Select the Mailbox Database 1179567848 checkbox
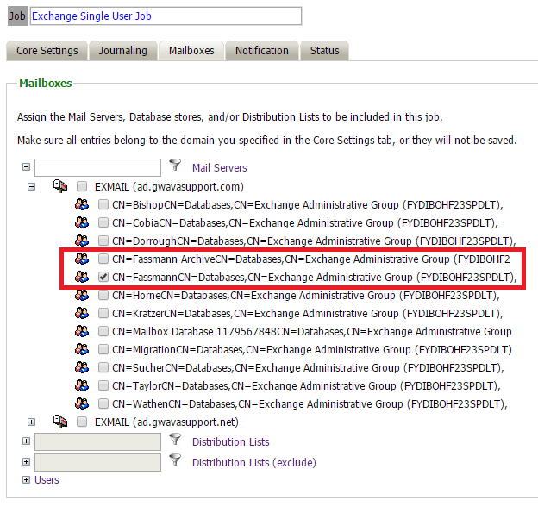Image resolution: width=538 pixels, height=519 pixels. tap(103, 331)
